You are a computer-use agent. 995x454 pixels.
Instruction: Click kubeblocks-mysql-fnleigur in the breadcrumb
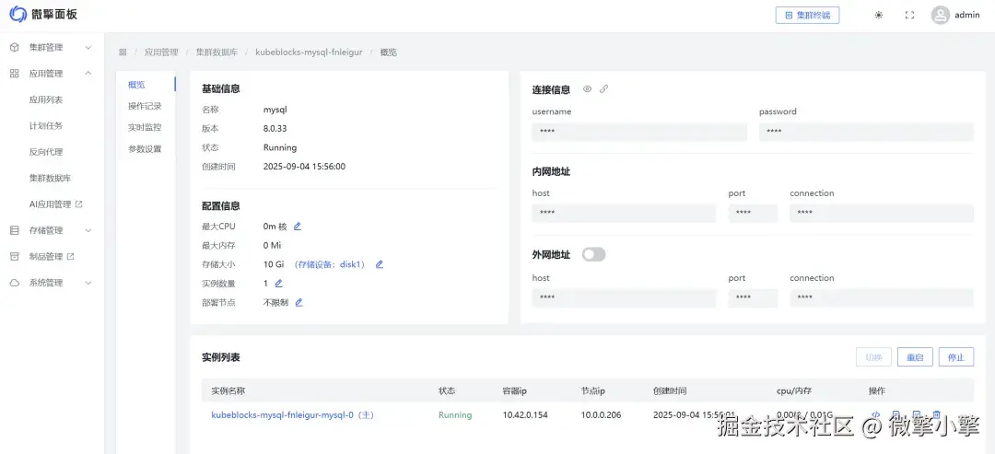pos(309,52)
